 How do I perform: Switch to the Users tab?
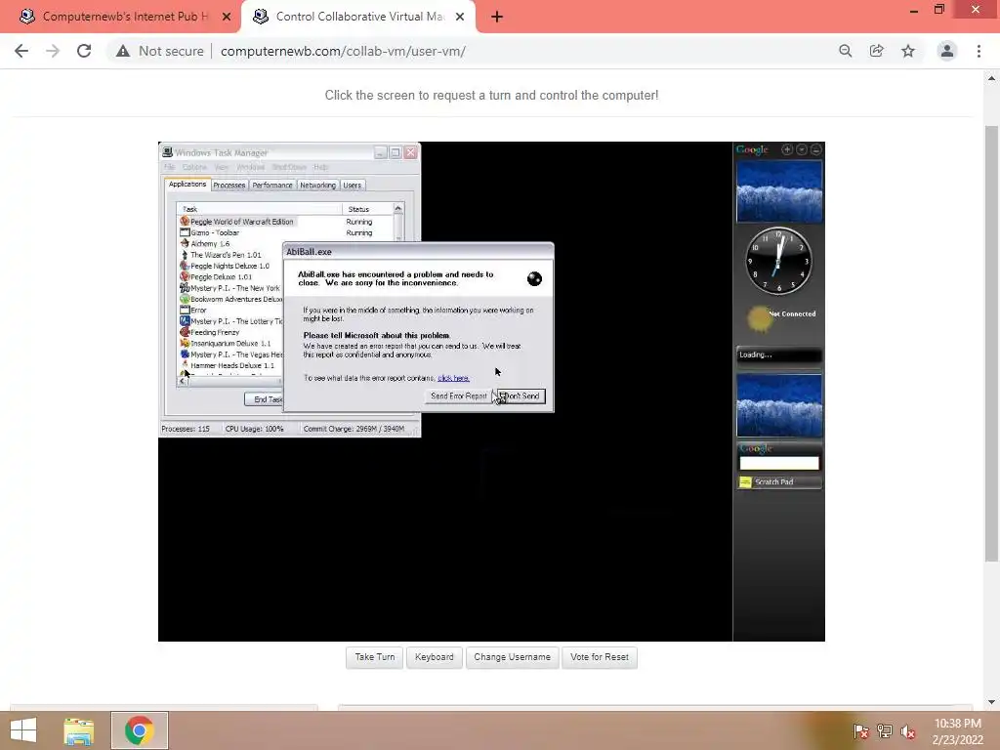coord(352,186)
